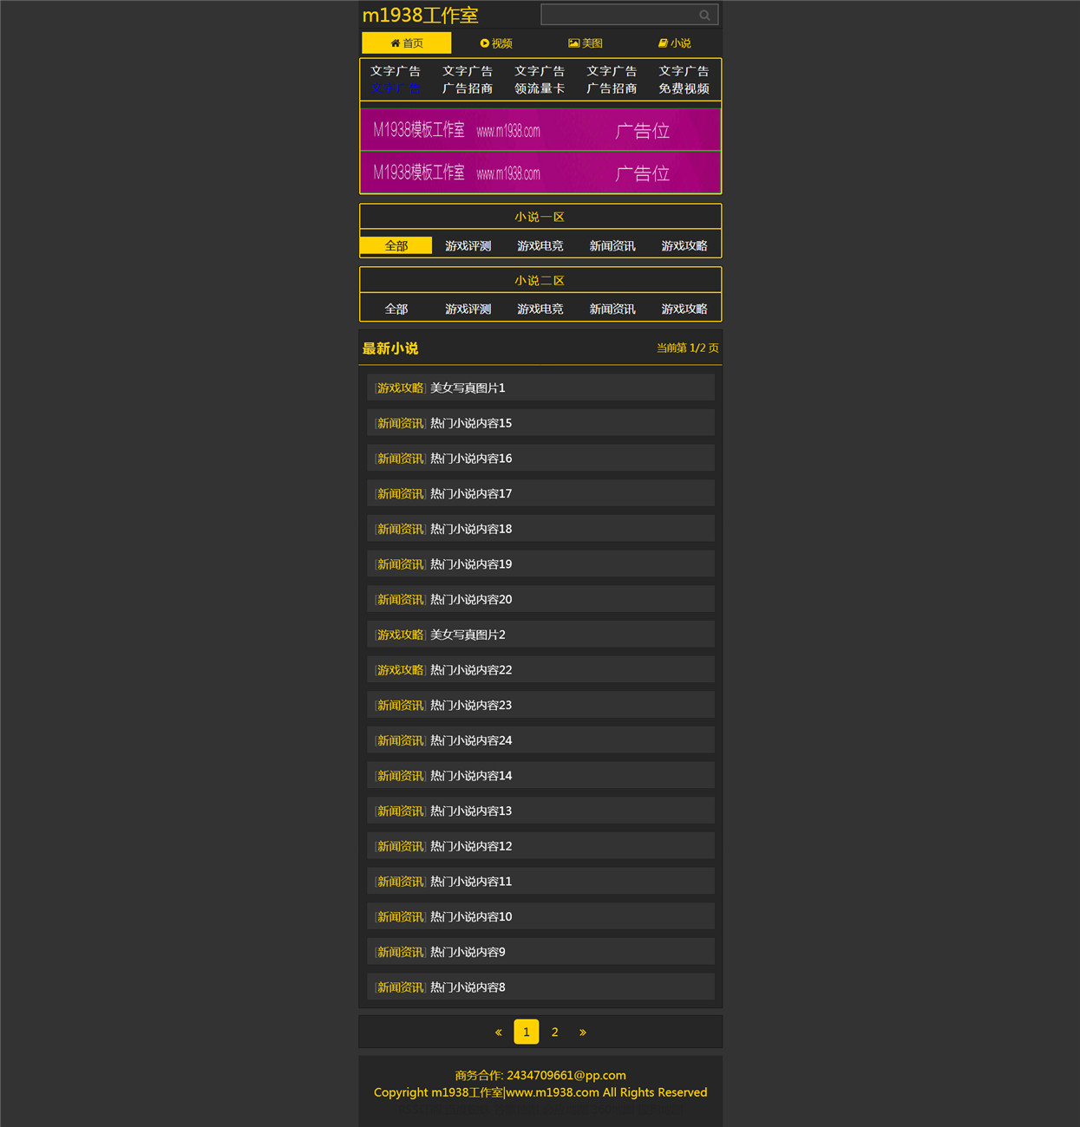Switch to the 视频 video tab
The image size is (1080, 1127).
[x=496, y=43]
